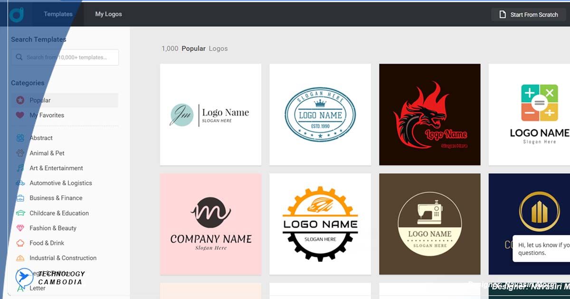570x299 pixels.
Task: Pick the red dragon logo template
Action: coord(430,114)
